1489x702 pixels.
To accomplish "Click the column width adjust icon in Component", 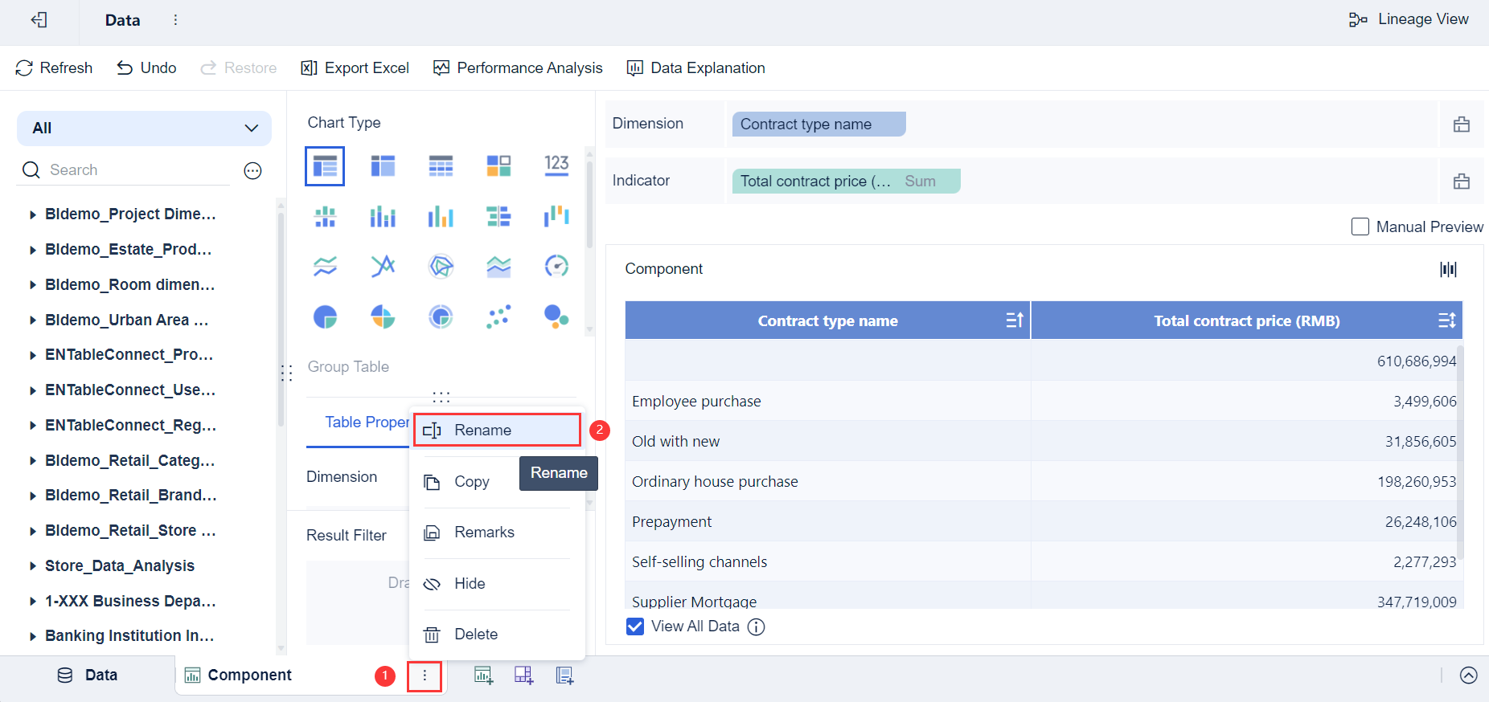I will [1448, 269].
